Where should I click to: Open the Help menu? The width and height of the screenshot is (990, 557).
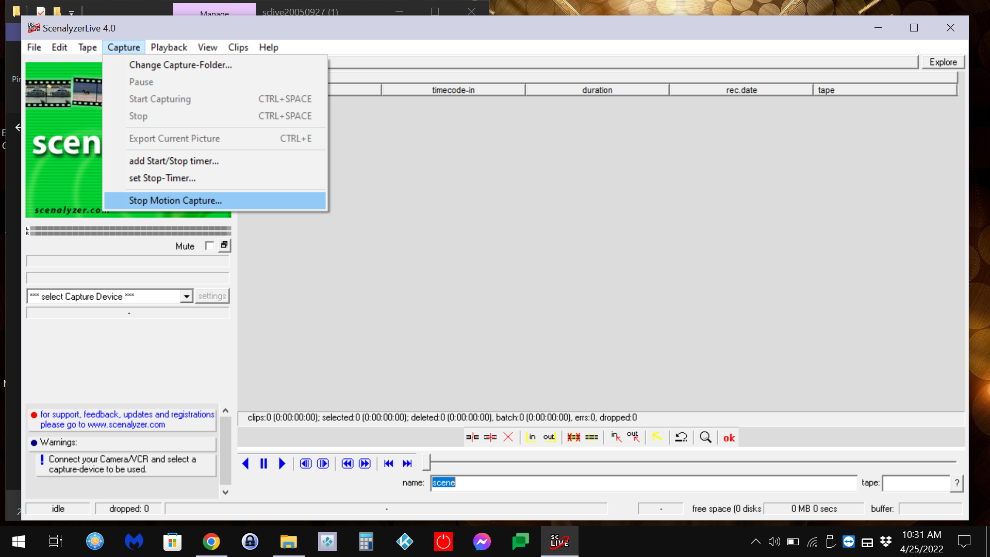(x=269, y=47)
